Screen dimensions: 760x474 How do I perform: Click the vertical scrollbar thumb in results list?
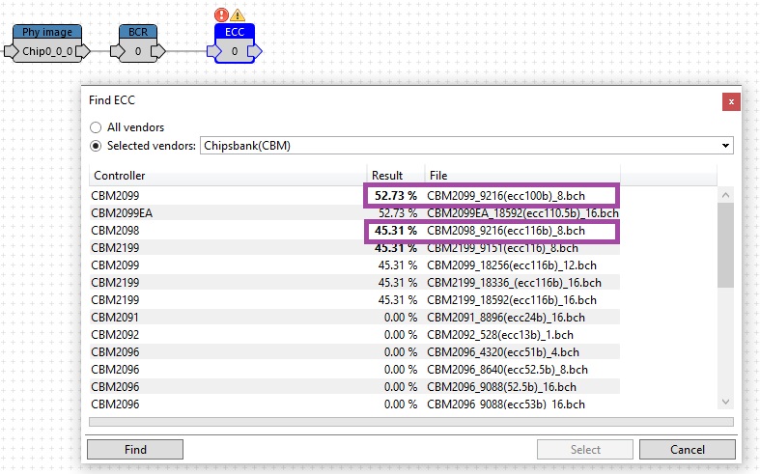tap(725, 245)
